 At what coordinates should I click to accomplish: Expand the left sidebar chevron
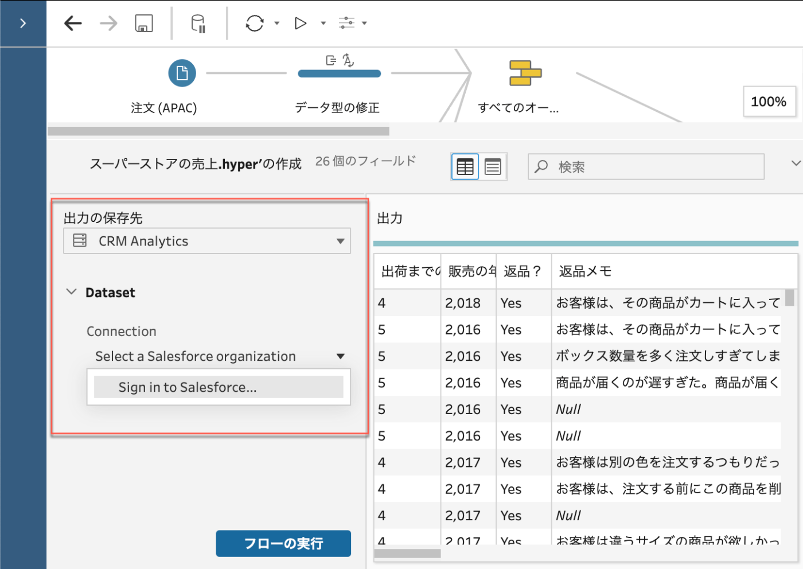pyautogui.click(x=23, y=24)
